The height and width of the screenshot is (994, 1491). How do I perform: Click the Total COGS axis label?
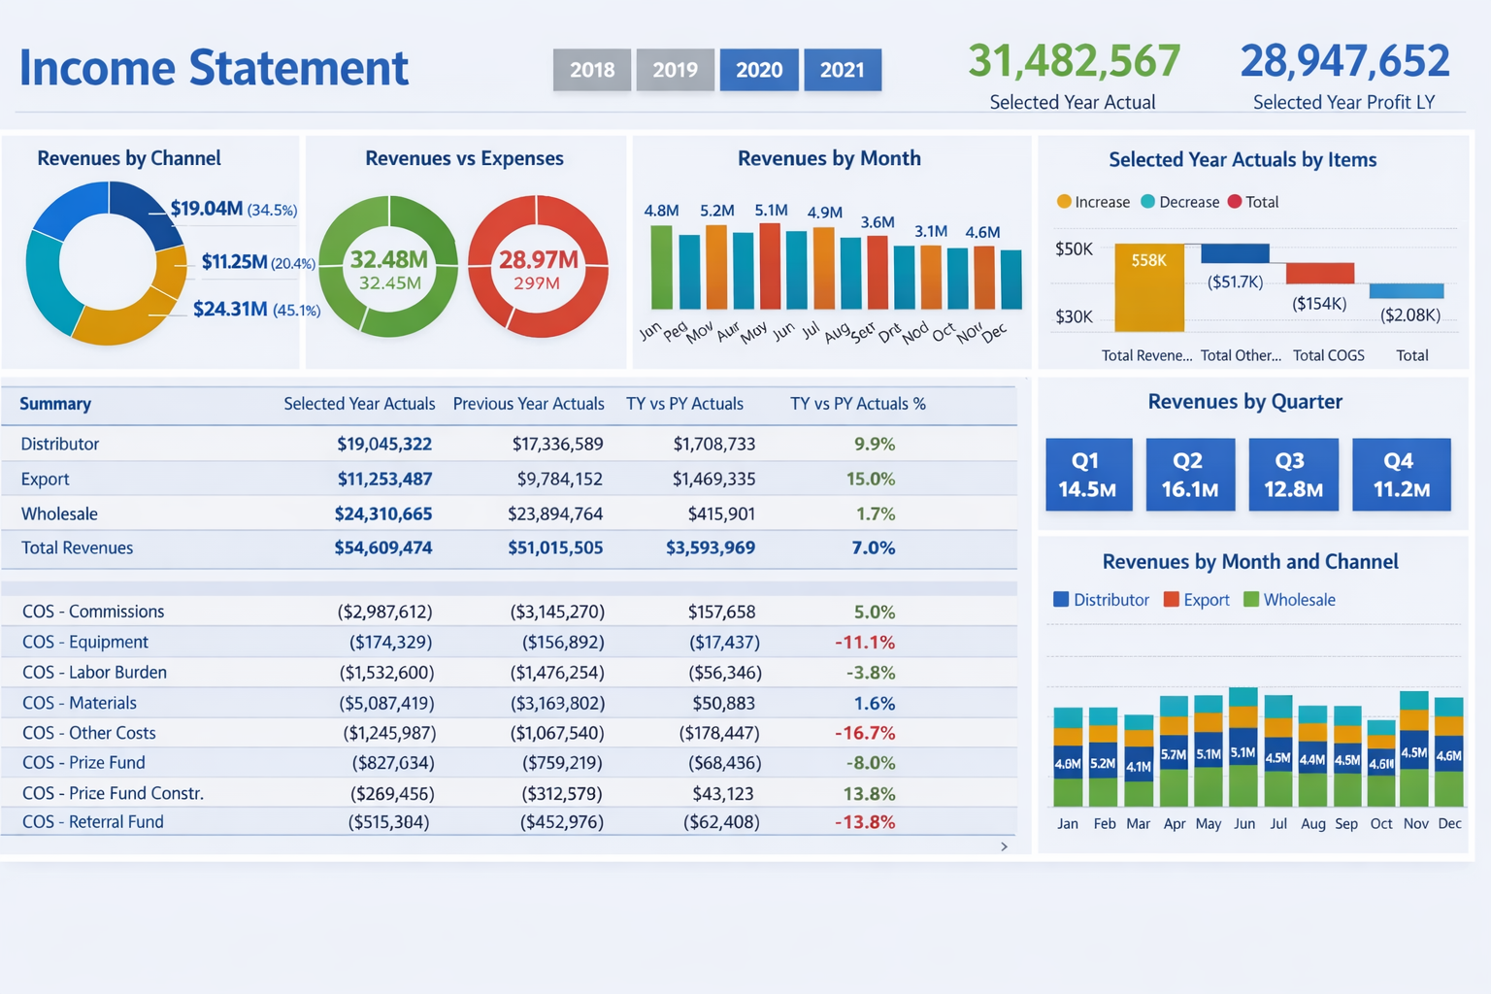pyautogui.click(x=1329, y=355)
